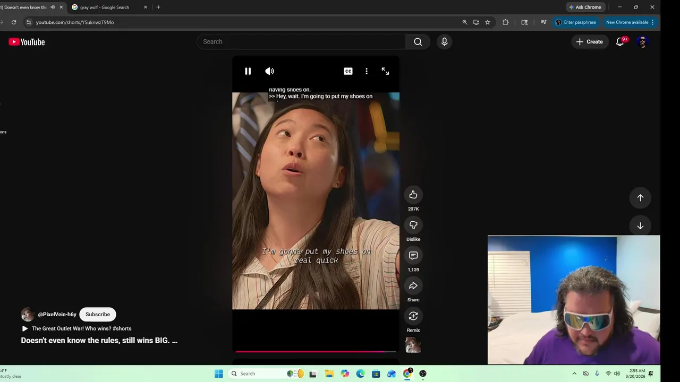Reload the YouTube page
The height and width of the screenshot is (382, 680).
click(14, 22)
